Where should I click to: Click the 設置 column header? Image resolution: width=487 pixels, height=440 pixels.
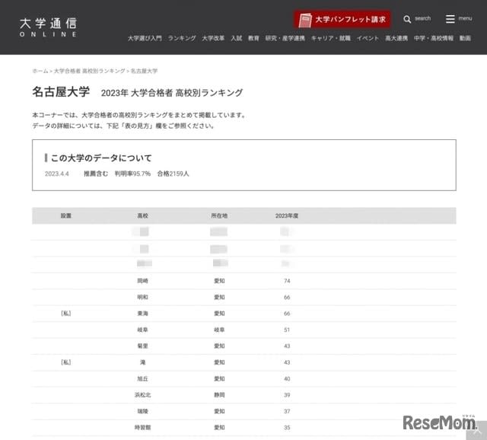tap(66, 215)
